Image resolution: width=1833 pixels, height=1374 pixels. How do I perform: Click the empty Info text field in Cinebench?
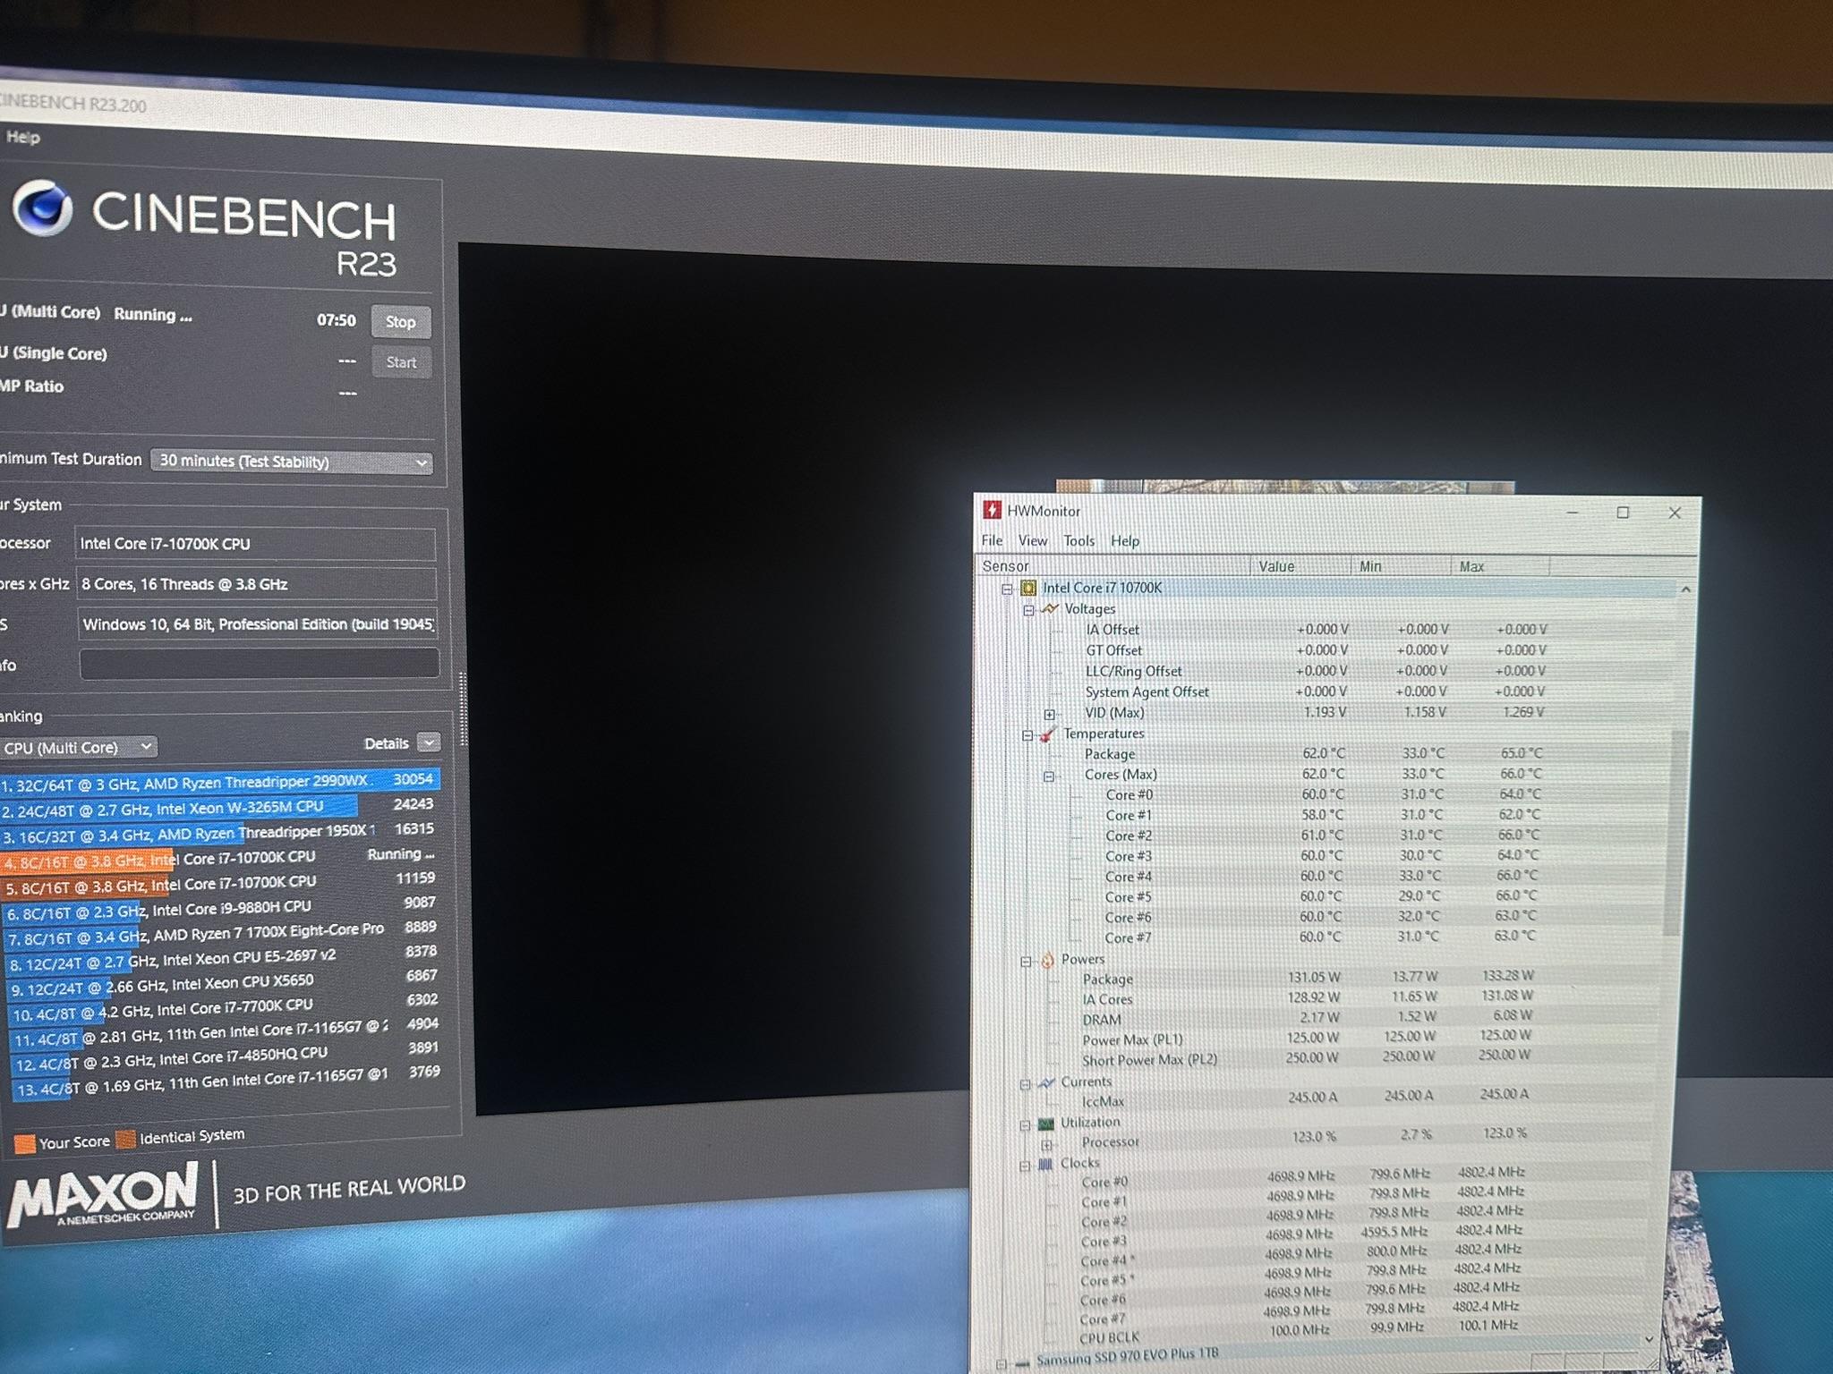tap(259, 664)
